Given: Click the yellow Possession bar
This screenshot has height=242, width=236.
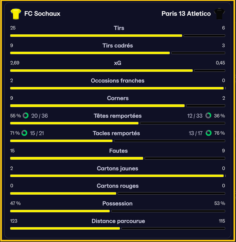Looking at the screenshot, I should (x=60, y=211).
